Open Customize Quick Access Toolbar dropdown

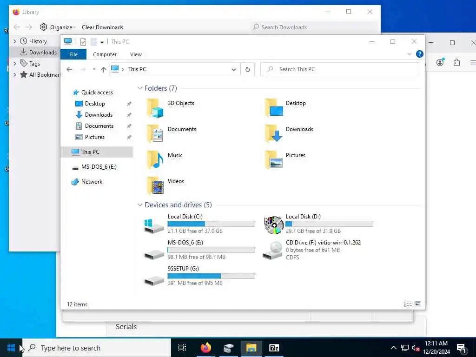tap(102, 42)
